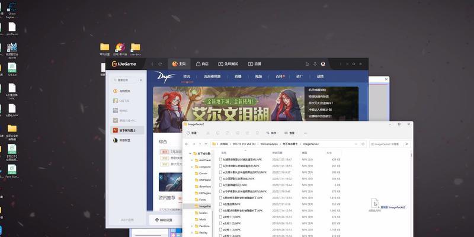This screenshot has height=237, width=474.
Task: Open WeGame notifications bell
Action: coord(315,64)
